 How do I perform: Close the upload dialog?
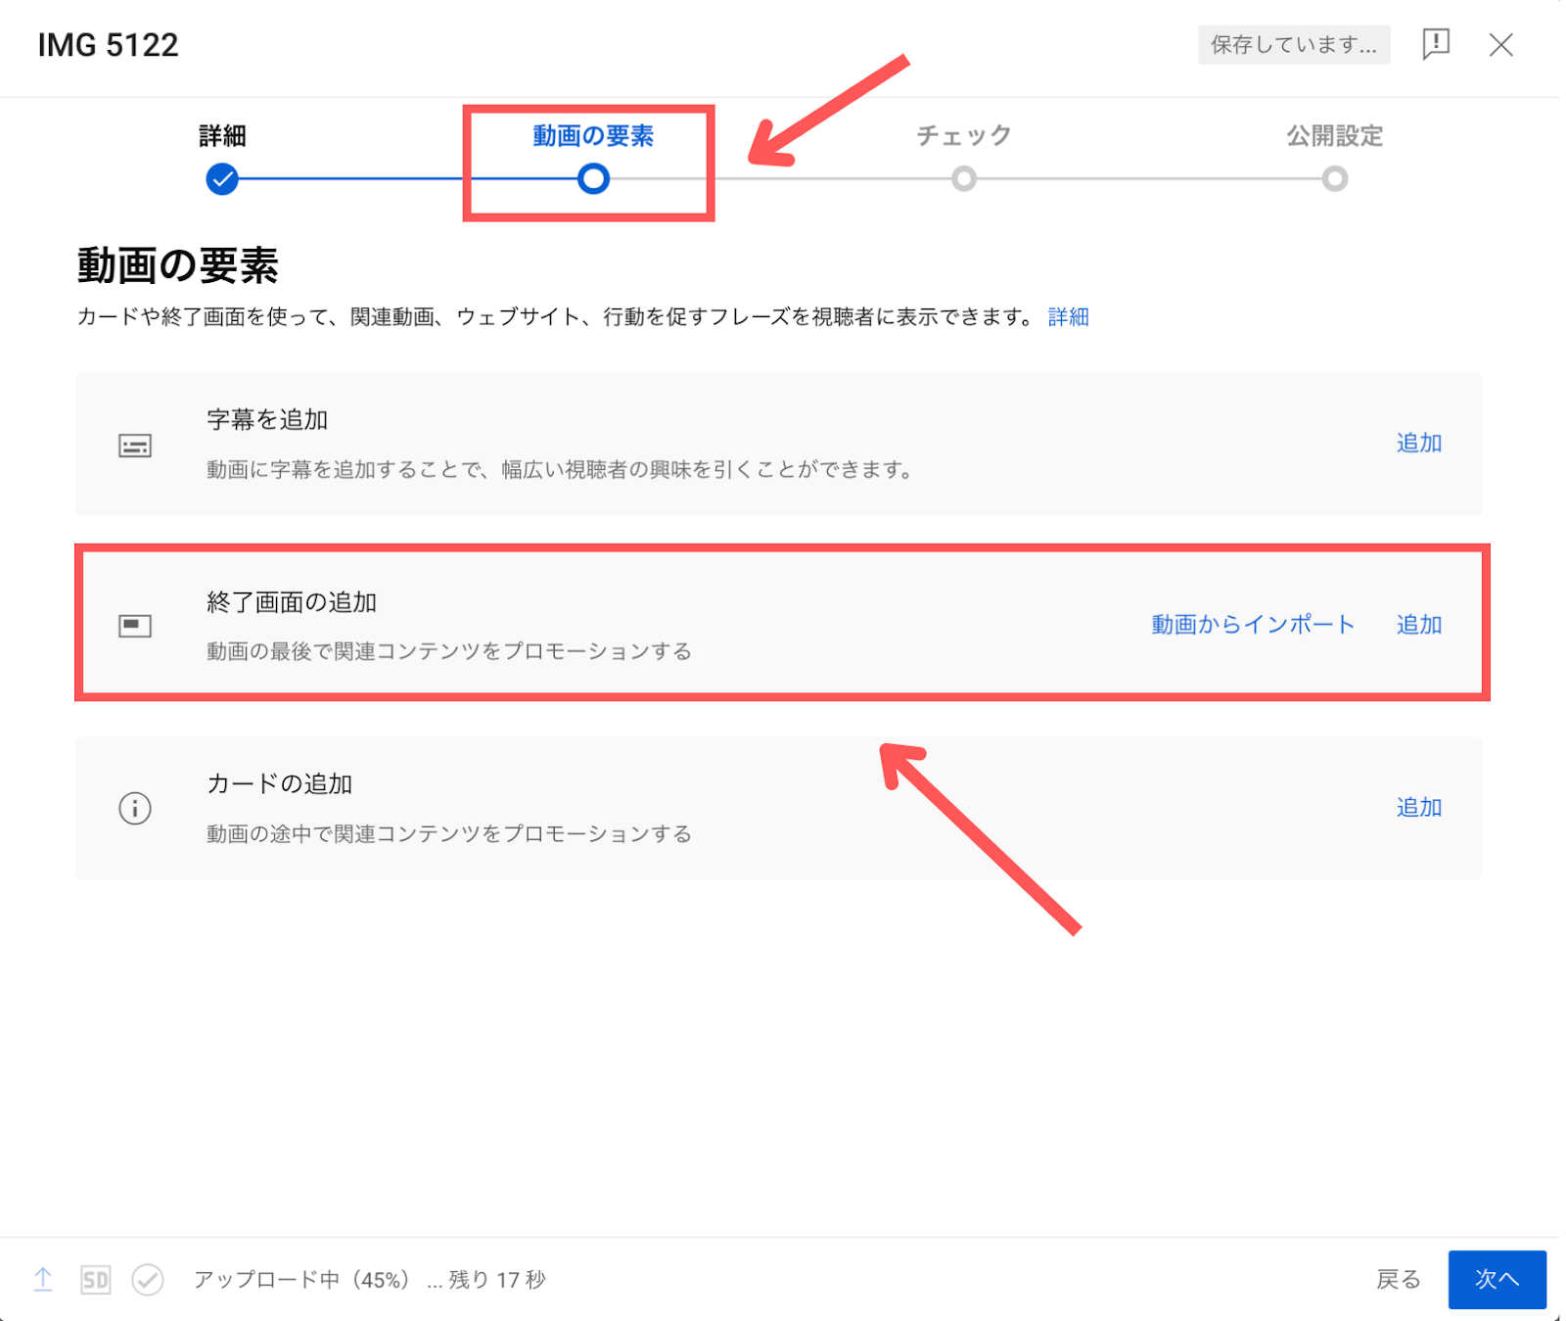[1500, 45]
